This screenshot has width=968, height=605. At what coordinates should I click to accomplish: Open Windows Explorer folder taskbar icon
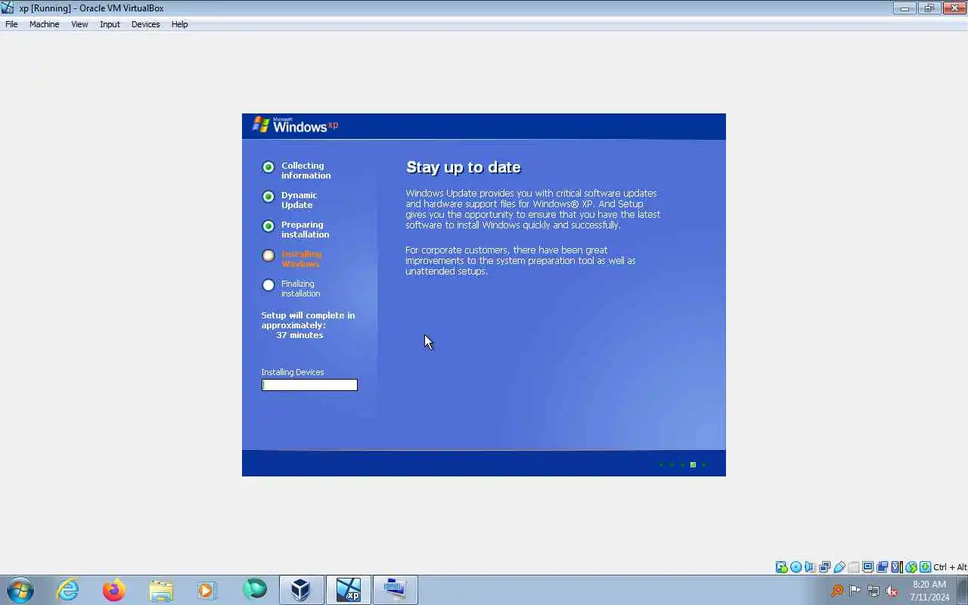(x=161, y=590)
